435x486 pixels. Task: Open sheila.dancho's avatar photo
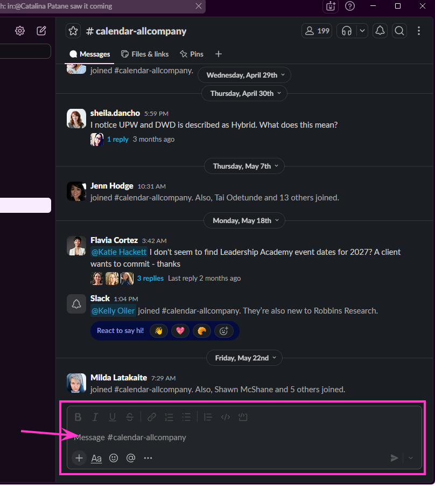pyautogui.click(x=76, y=119)
